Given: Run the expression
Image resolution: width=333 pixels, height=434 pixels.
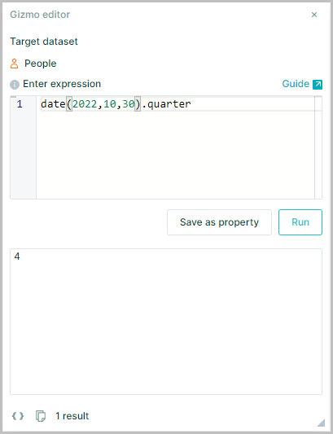Looking at the screenshot, I should coord(300,222).
